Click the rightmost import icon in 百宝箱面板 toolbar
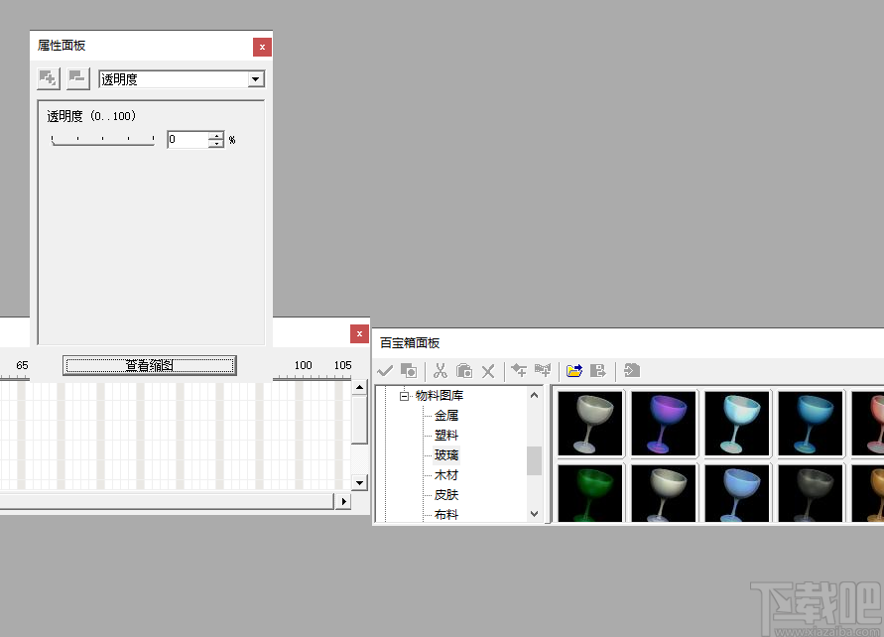884x637 pixels. pos(632,370)
